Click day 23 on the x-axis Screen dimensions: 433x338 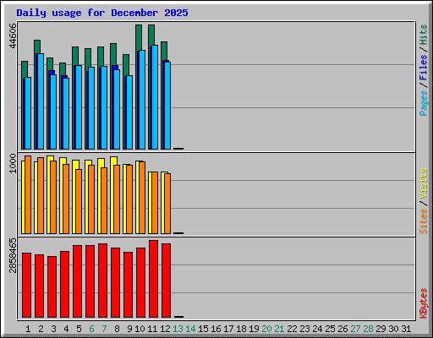pos(304,329)
